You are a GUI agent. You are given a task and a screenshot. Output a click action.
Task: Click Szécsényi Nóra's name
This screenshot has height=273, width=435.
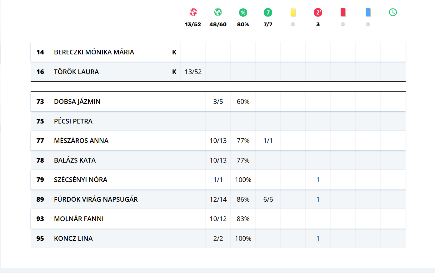point(81,180)
